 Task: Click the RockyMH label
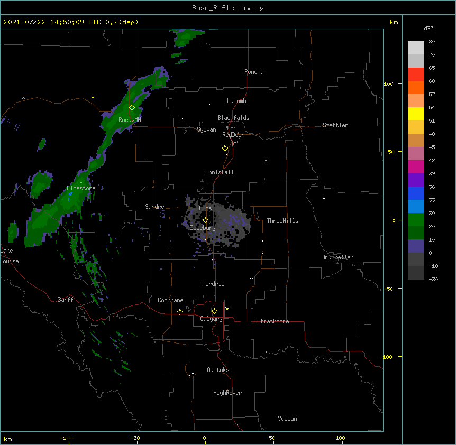pos(130,120)
